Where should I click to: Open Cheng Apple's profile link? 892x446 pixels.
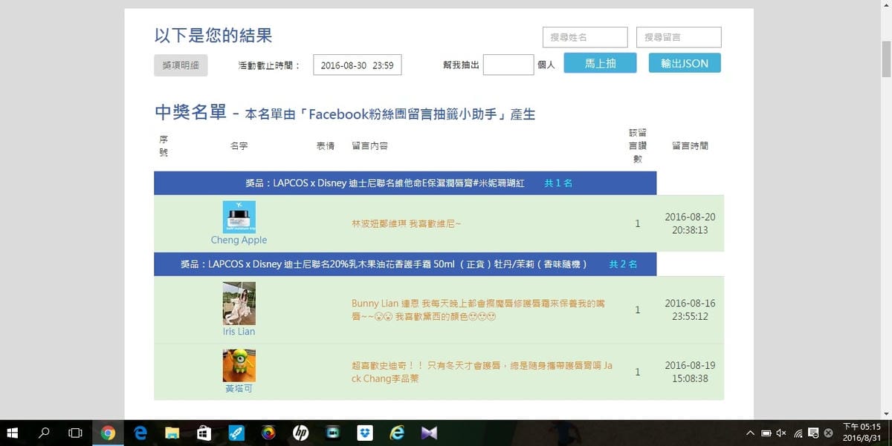pos(239,240)
